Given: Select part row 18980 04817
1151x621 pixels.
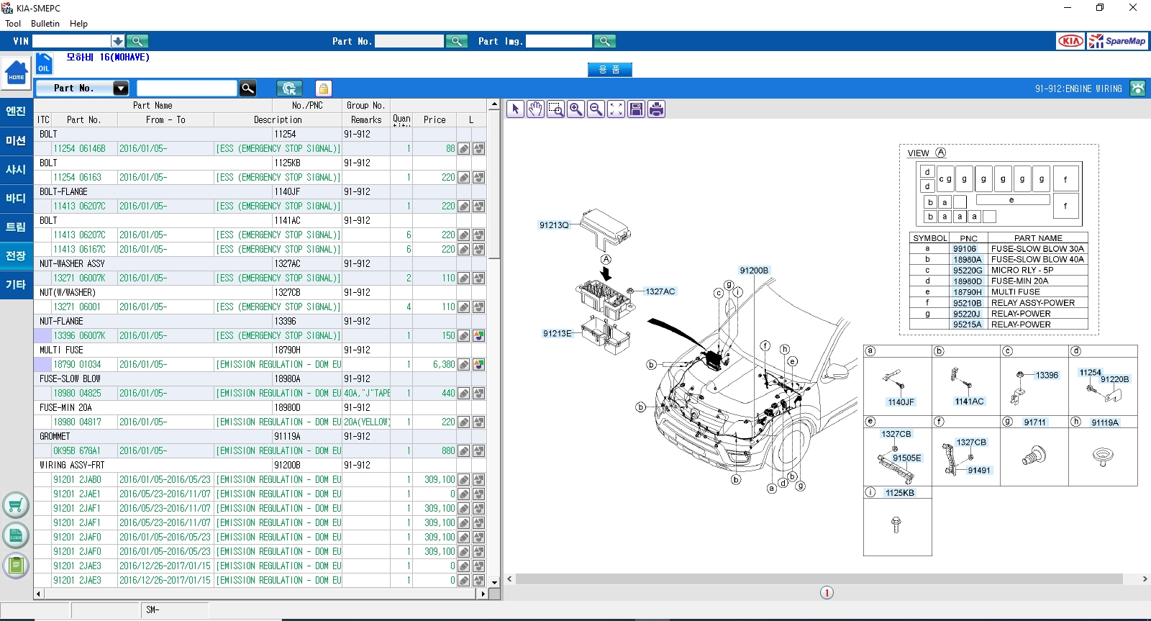Looking at the screenshot, I should point(260,422).
